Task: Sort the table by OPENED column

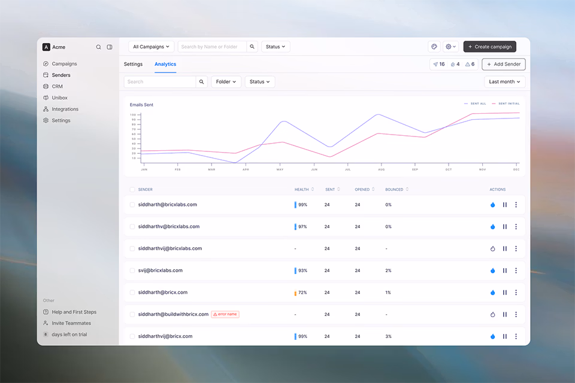Action: [x=365, y=190]
